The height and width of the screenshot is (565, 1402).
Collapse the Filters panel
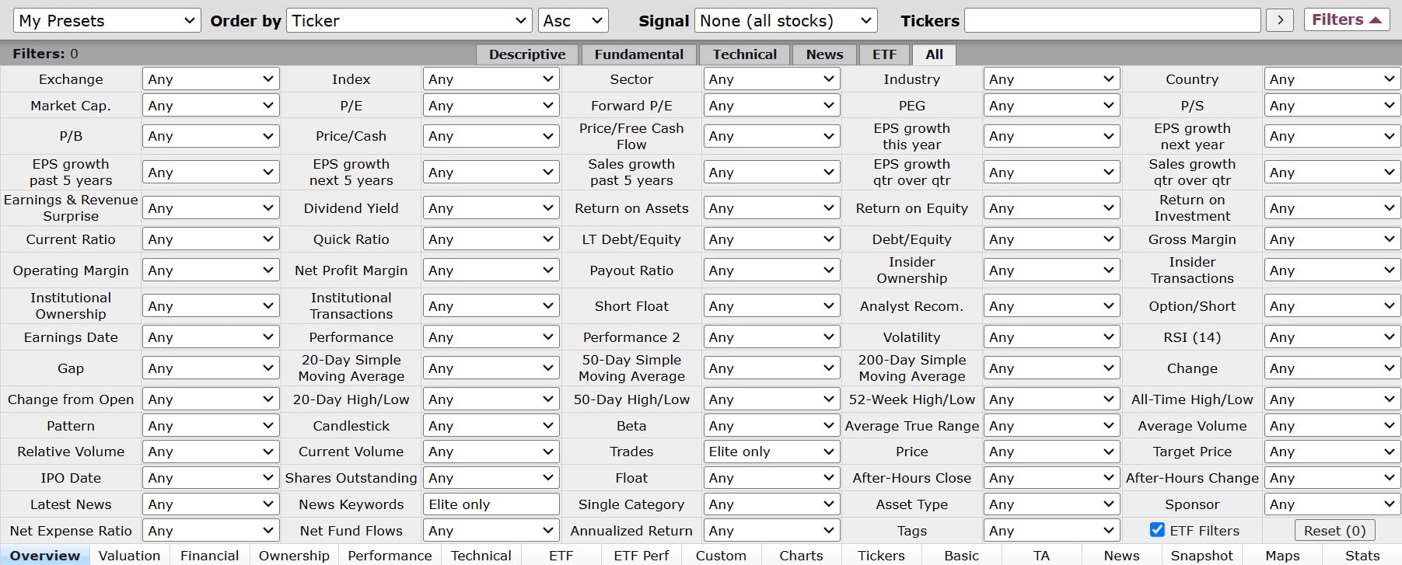(x=1346, y=20)
